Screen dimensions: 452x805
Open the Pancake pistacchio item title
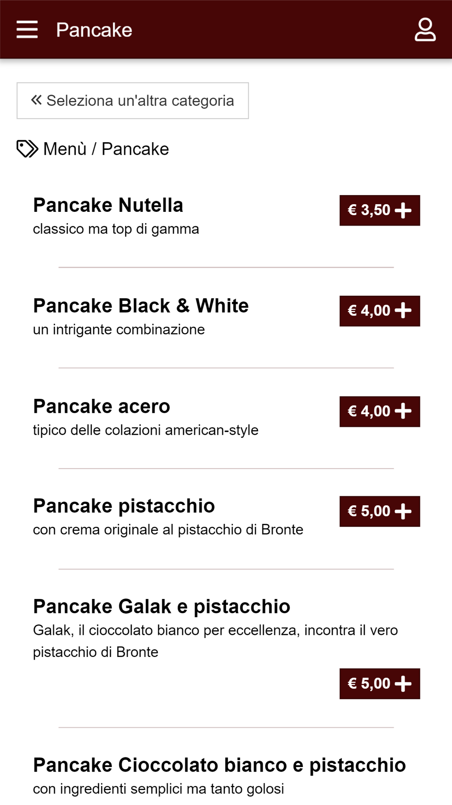pos(124,506)
